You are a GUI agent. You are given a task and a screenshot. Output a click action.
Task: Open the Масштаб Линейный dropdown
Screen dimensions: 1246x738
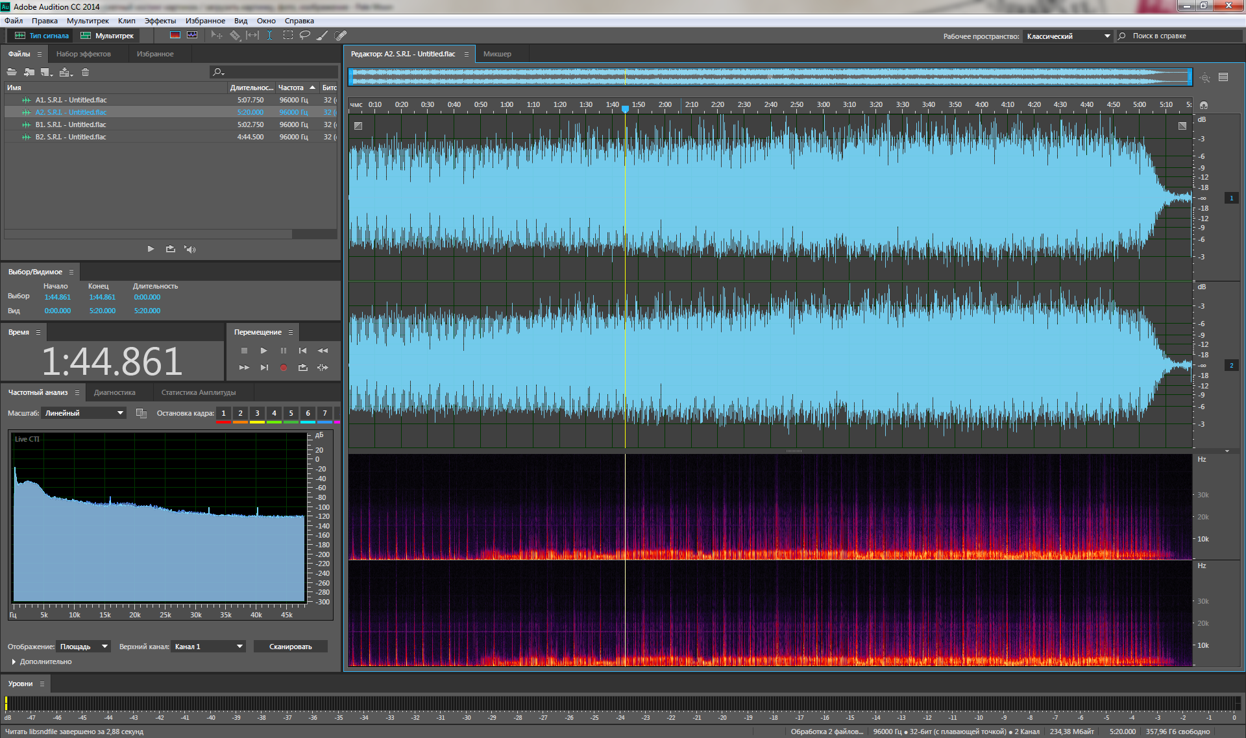pyautogui.click(x=83, y=413)
